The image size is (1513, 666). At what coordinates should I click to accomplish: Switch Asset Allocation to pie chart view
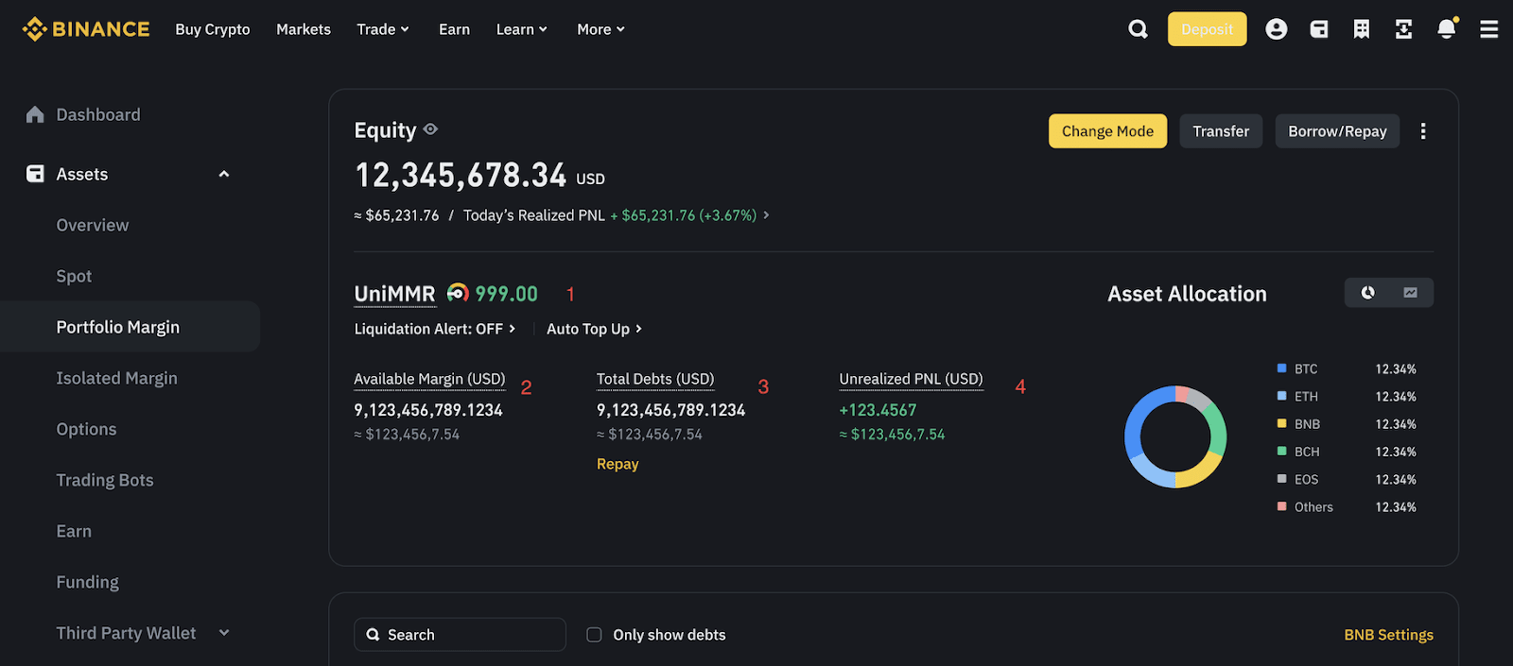1367,293
